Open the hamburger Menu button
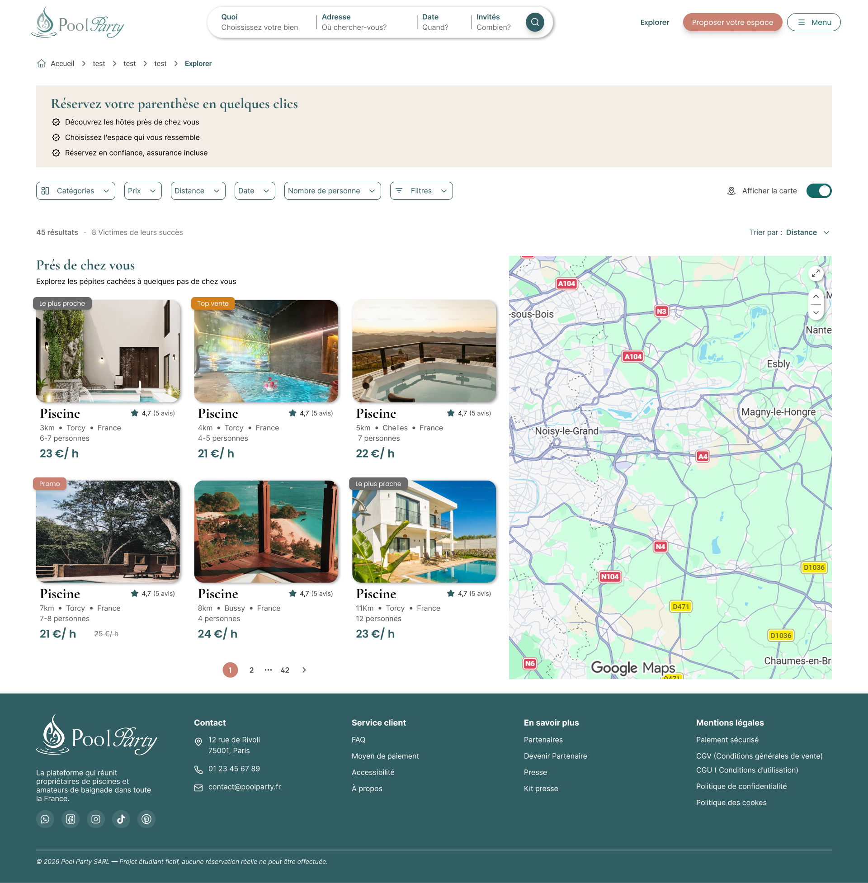868x883 pixels. (x=813, y=22)
